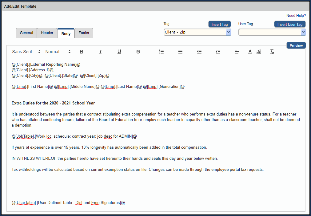This screenshot has width=311, height=216.
Task: Toggle underline formatting
Action: pyautogui.click(x=119, y=52)
